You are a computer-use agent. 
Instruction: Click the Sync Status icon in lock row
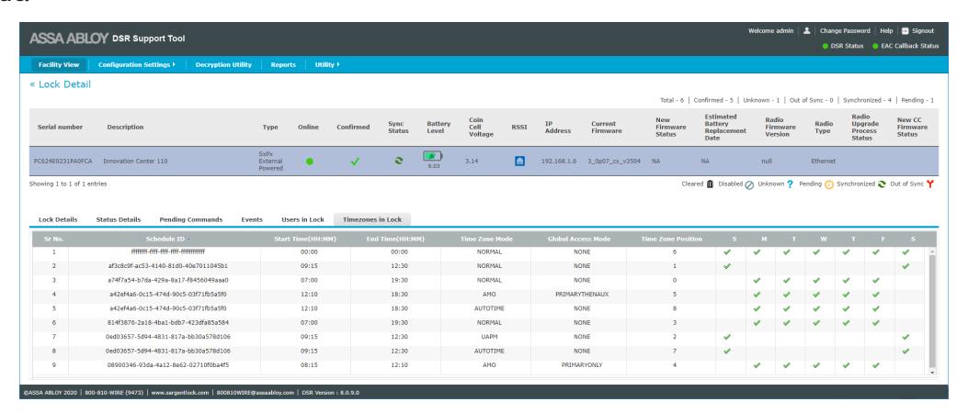pyautogui.click(x=399, y=161)
